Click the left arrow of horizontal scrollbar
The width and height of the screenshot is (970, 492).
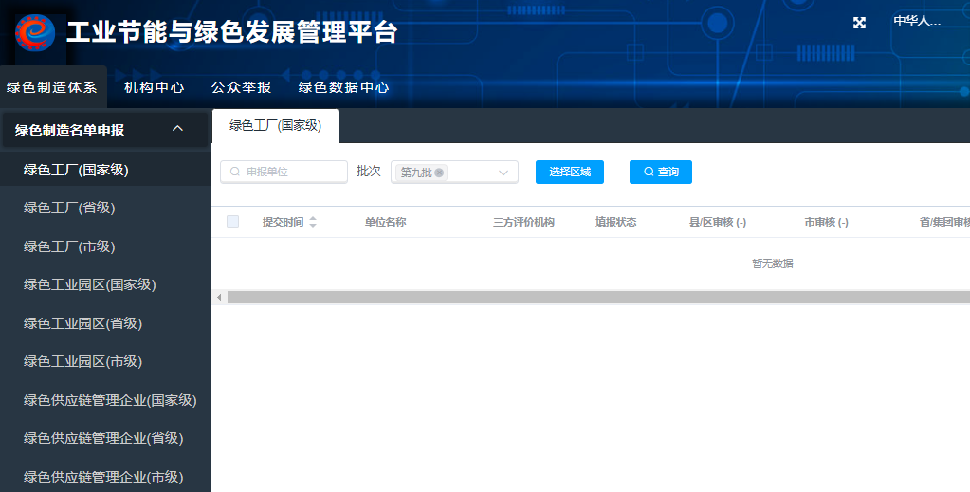pyautogui.click(x=219, y=298)
